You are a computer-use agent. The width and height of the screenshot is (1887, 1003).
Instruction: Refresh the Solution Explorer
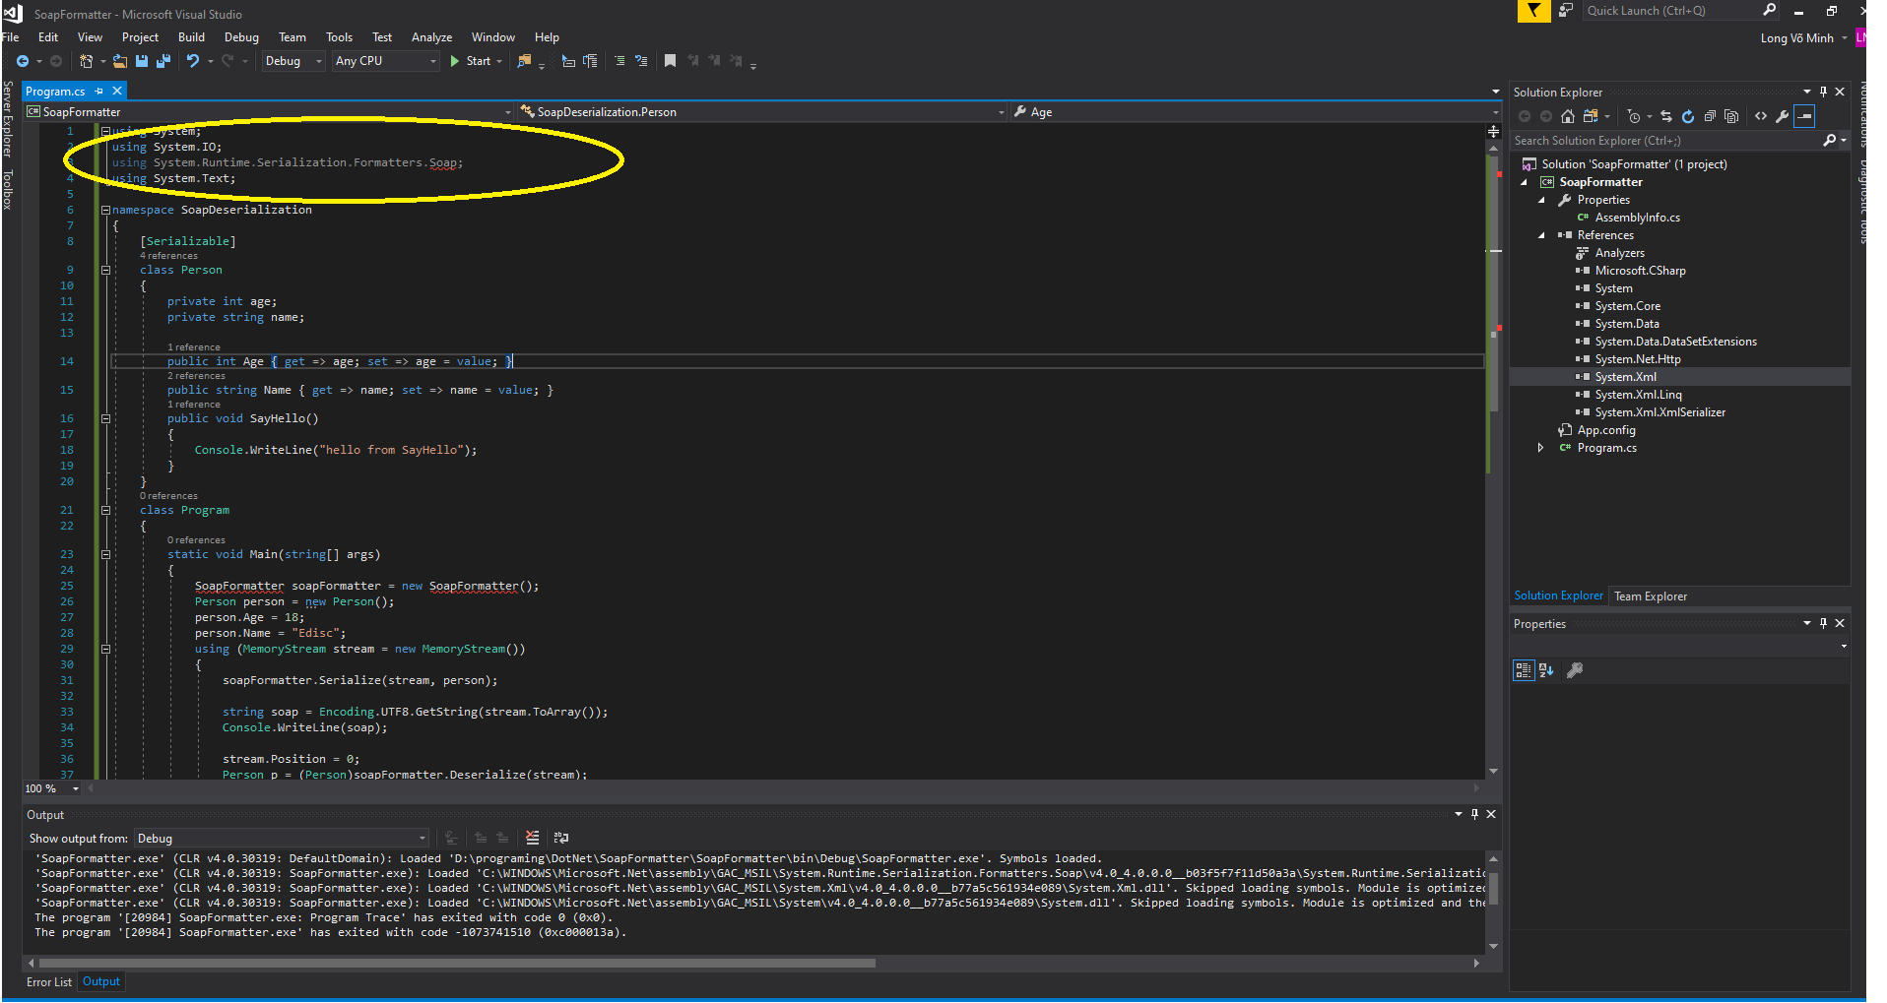1688,116
